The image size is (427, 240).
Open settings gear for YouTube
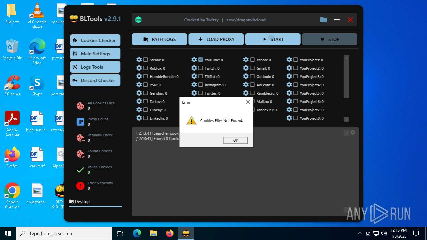point(194,60)
